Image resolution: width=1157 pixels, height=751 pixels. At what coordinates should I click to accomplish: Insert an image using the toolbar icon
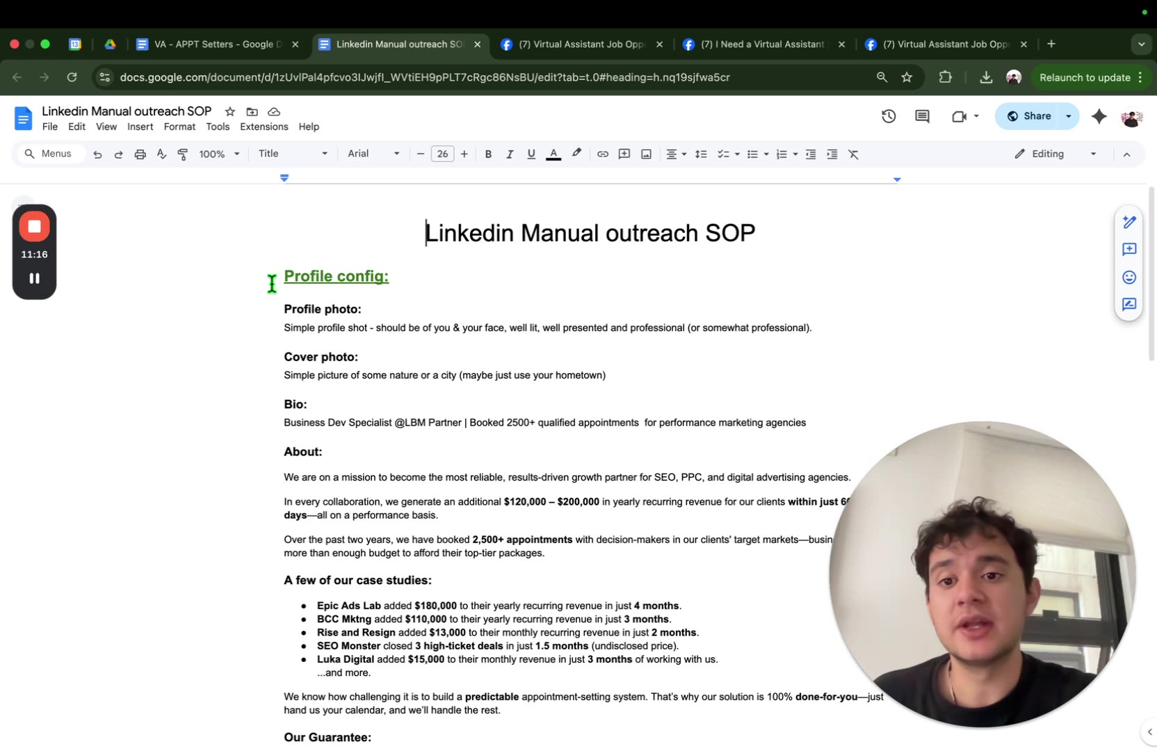645,154
